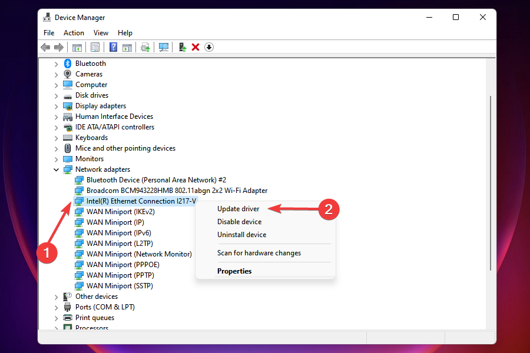Choose Properties from context menu

tap(234, 271)
